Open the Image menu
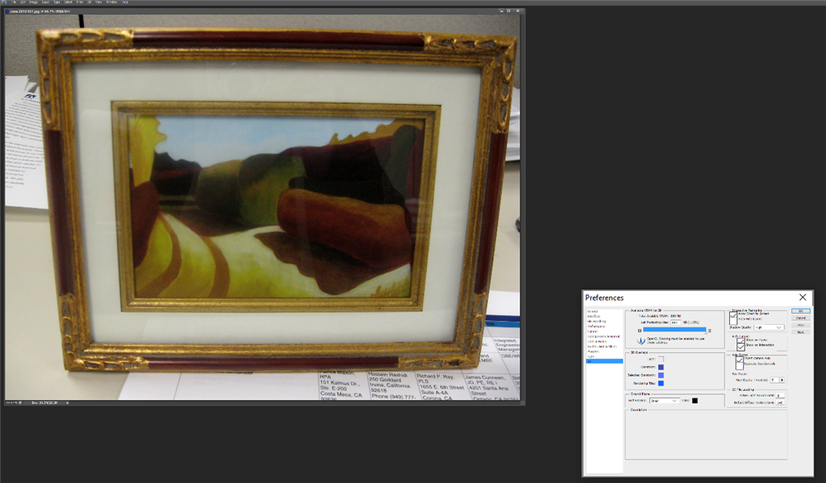 34,2
